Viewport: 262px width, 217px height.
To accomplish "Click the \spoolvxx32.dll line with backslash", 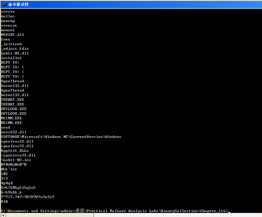I will point(18,155).
